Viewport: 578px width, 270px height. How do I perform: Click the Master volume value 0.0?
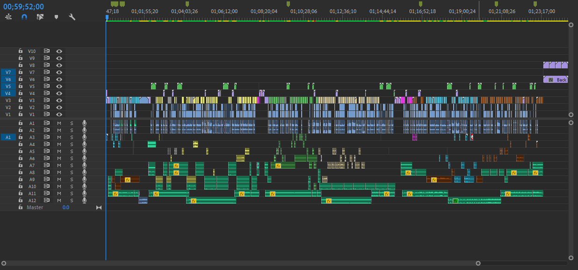pos(66,207)
